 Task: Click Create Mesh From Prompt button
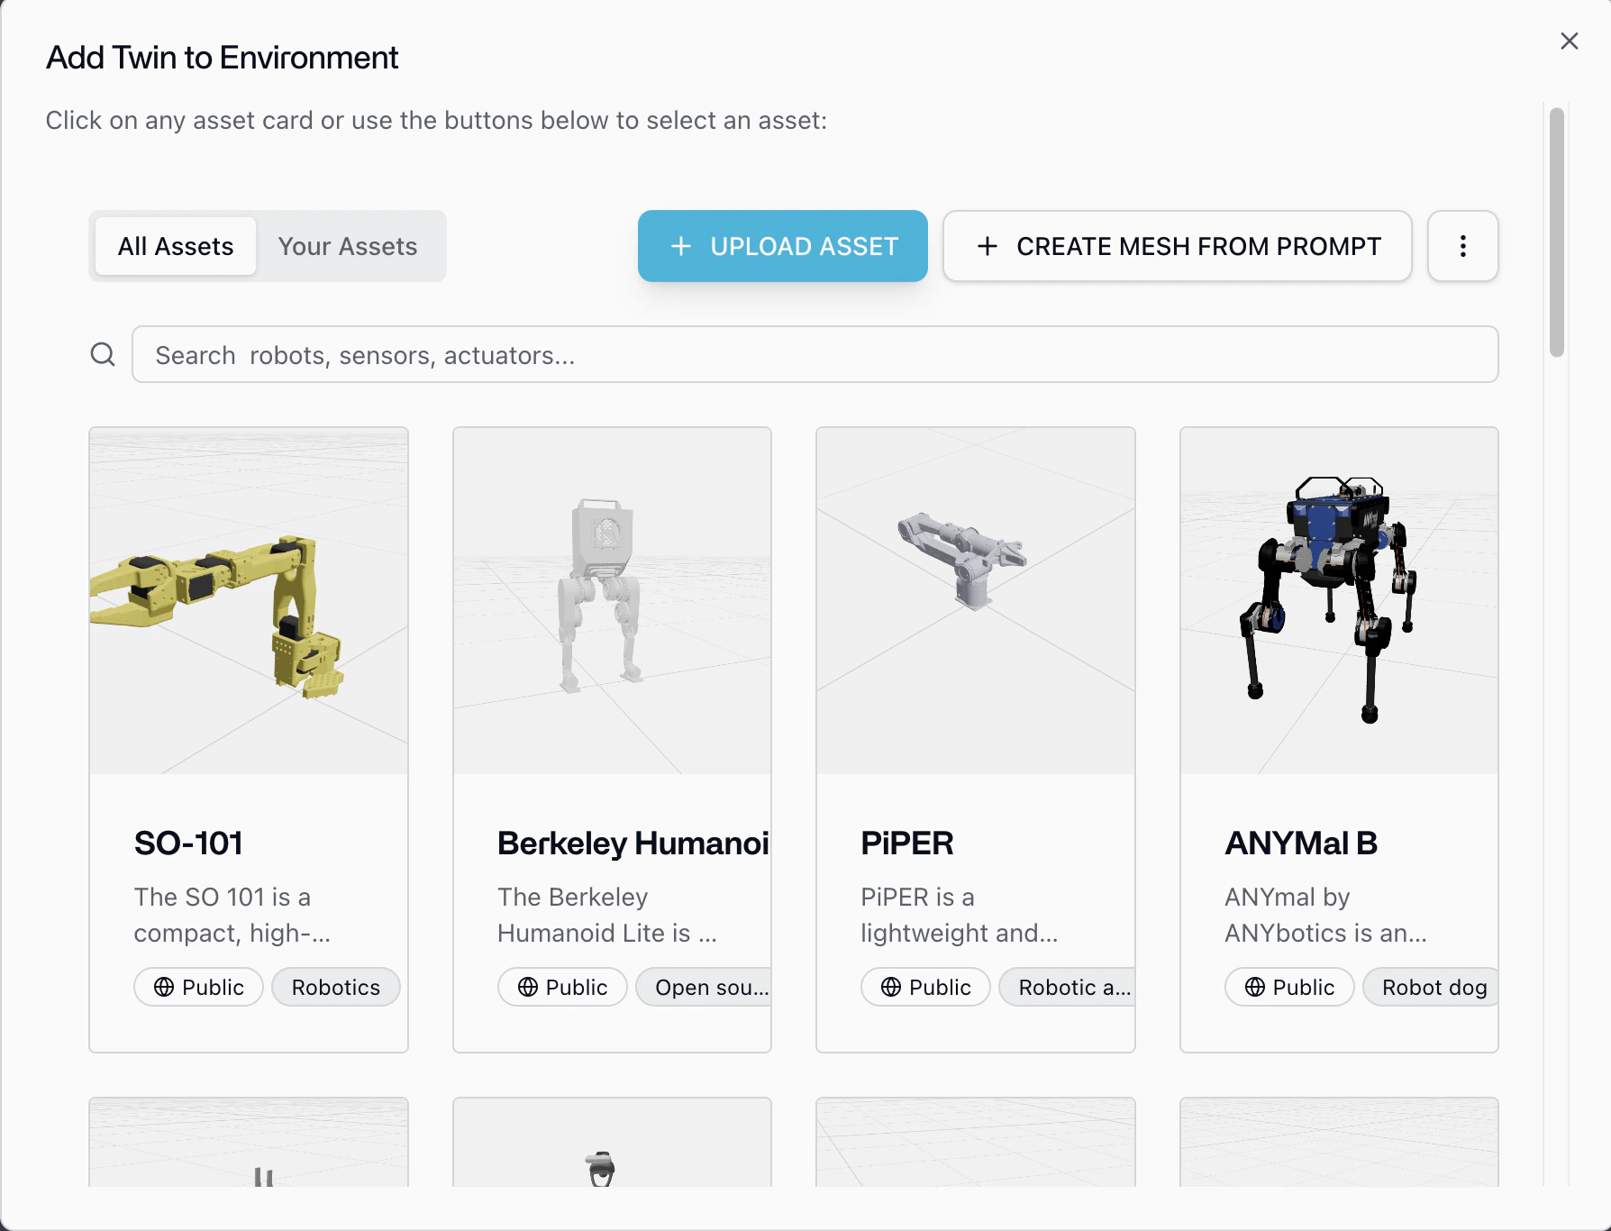point(1177,246)
